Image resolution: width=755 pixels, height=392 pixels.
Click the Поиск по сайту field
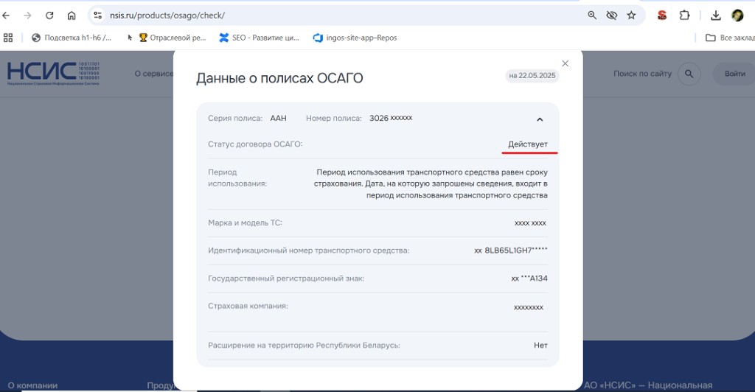642,74
